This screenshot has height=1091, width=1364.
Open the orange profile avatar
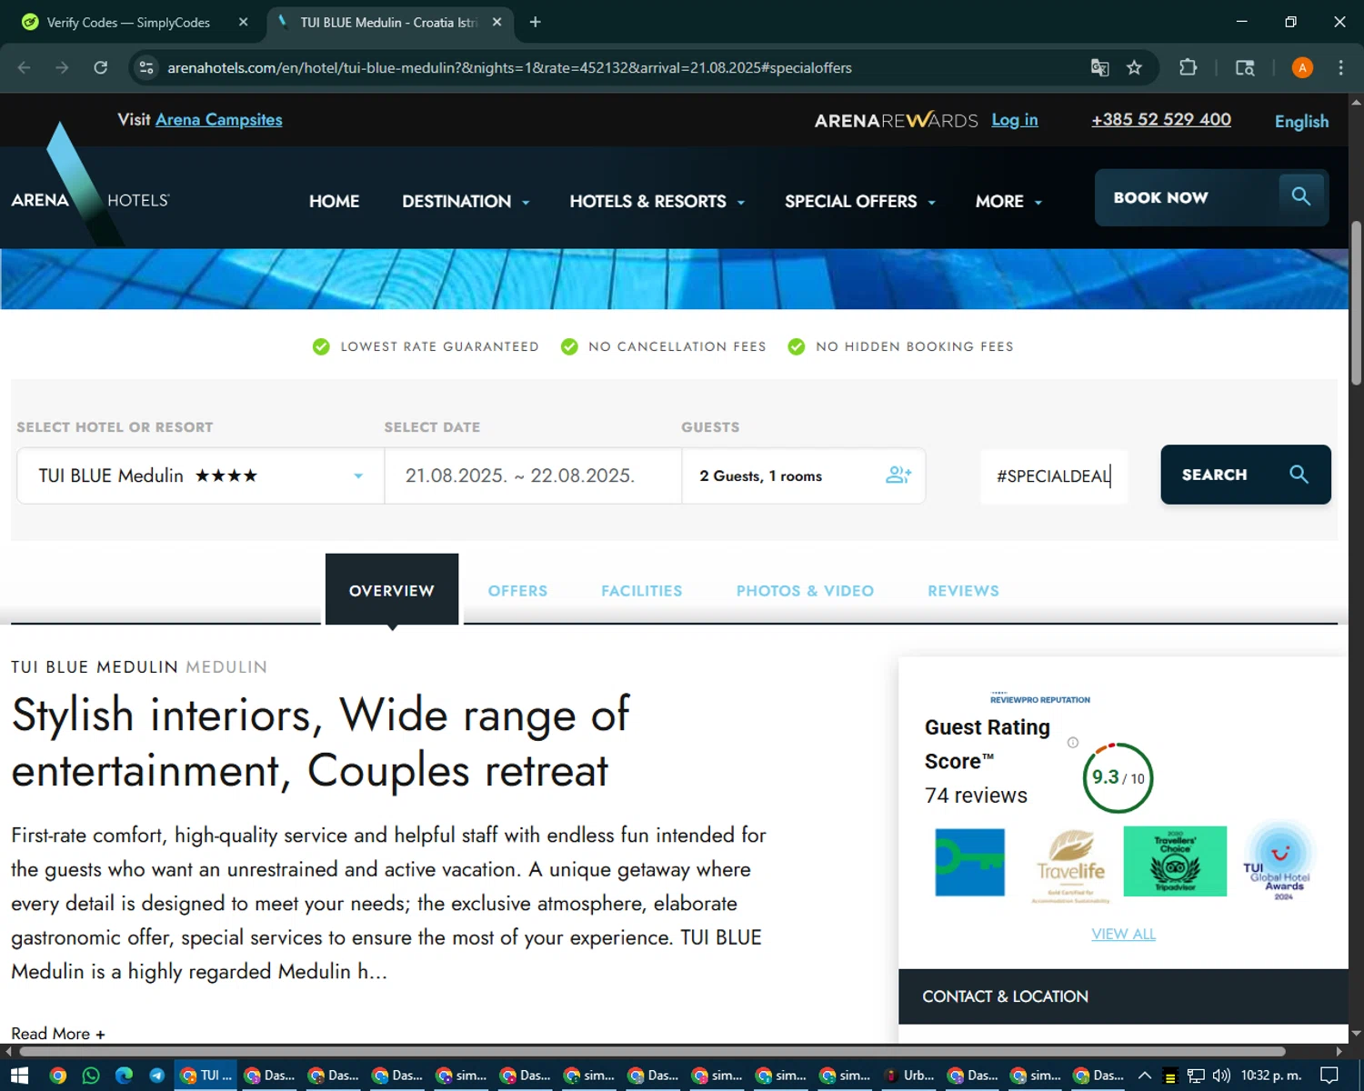[x=1302, y=67]
